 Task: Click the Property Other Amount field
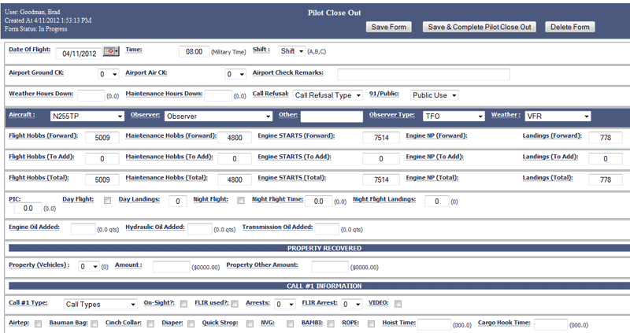coord(330,267)
